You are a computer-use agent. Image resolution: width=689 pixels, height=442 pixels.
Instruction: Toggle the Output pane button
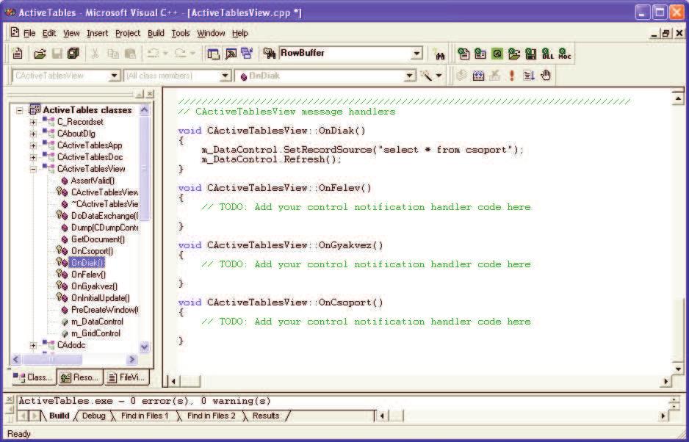click(231, 54)
